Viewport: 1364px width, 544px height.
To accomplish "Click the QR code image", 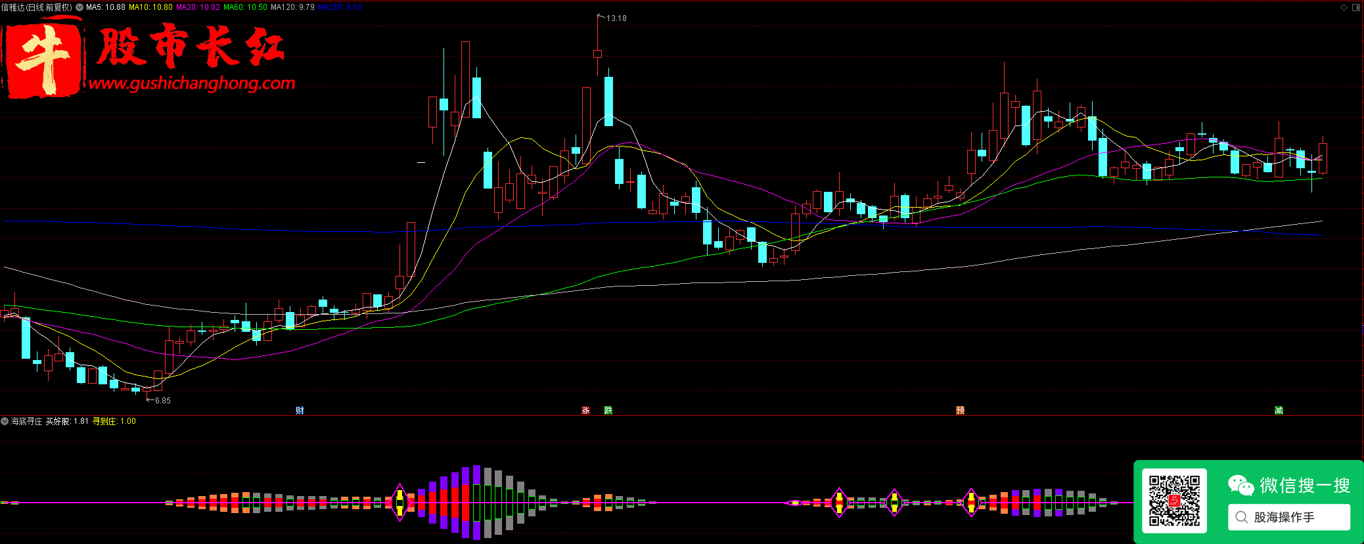I will (x=1174, y=501).
